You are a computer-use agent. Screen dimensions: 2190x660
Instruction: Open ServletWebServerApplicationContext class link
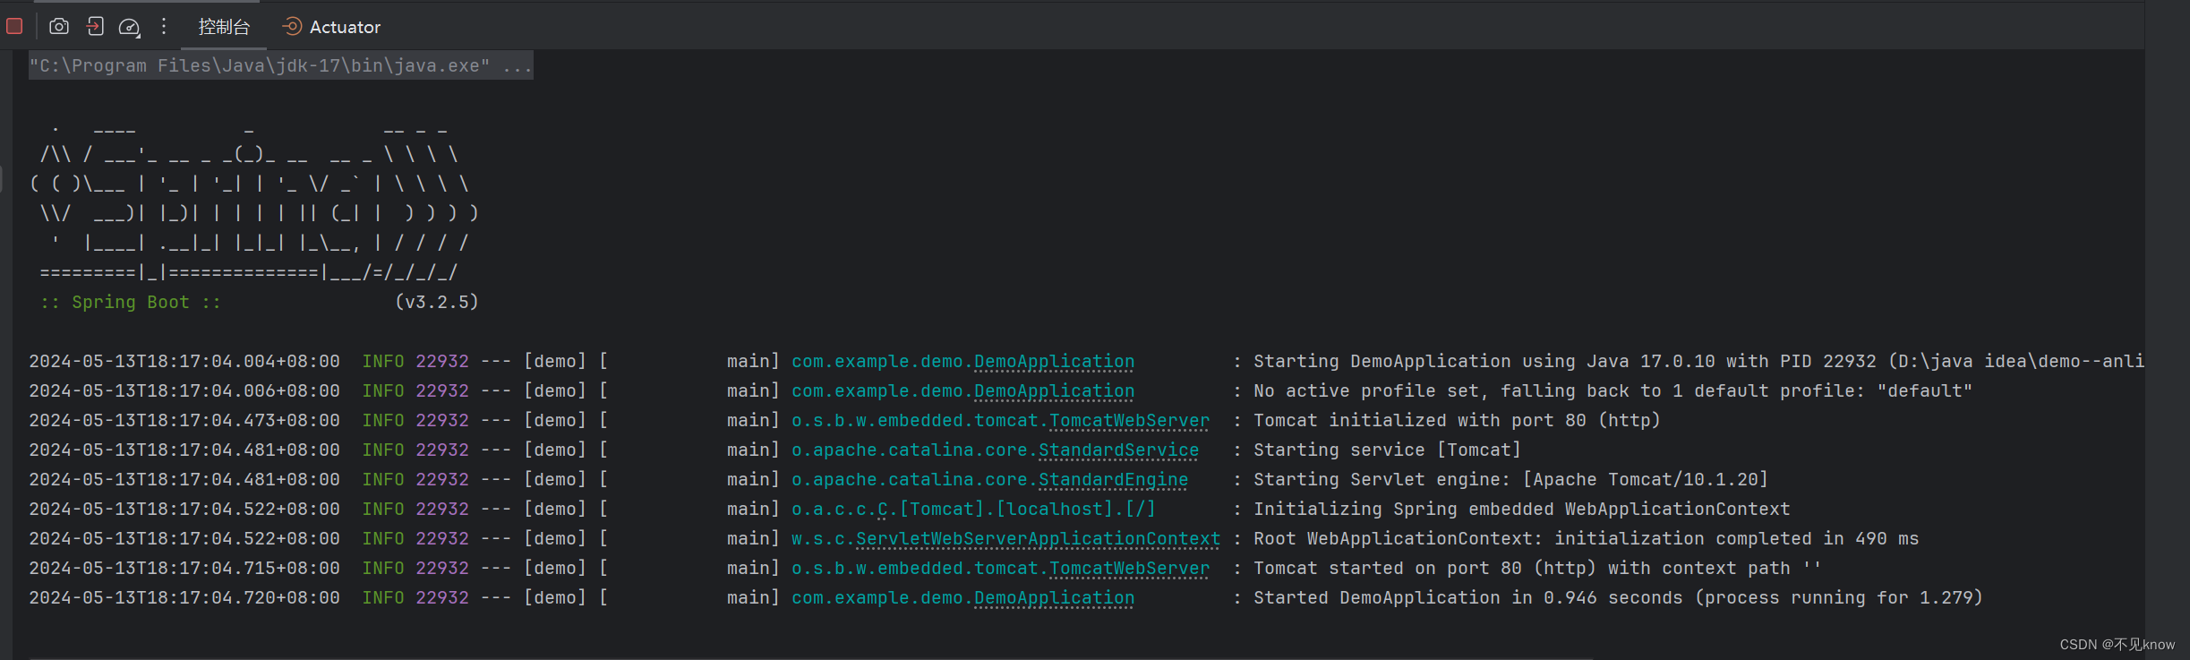point(1038,538)
